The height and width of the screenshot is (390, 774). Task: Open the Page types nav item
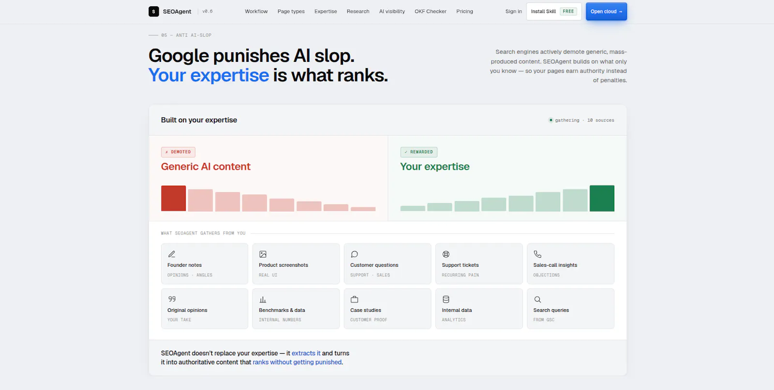click(291, 12)
